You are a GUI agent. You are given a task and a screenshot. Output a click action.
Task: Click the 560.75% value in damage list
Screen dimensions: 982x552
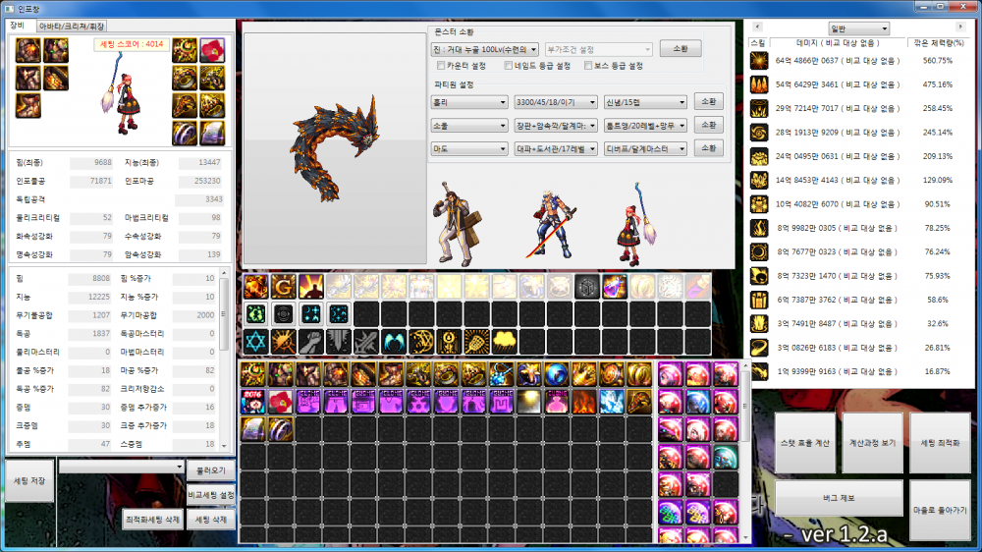938,61
